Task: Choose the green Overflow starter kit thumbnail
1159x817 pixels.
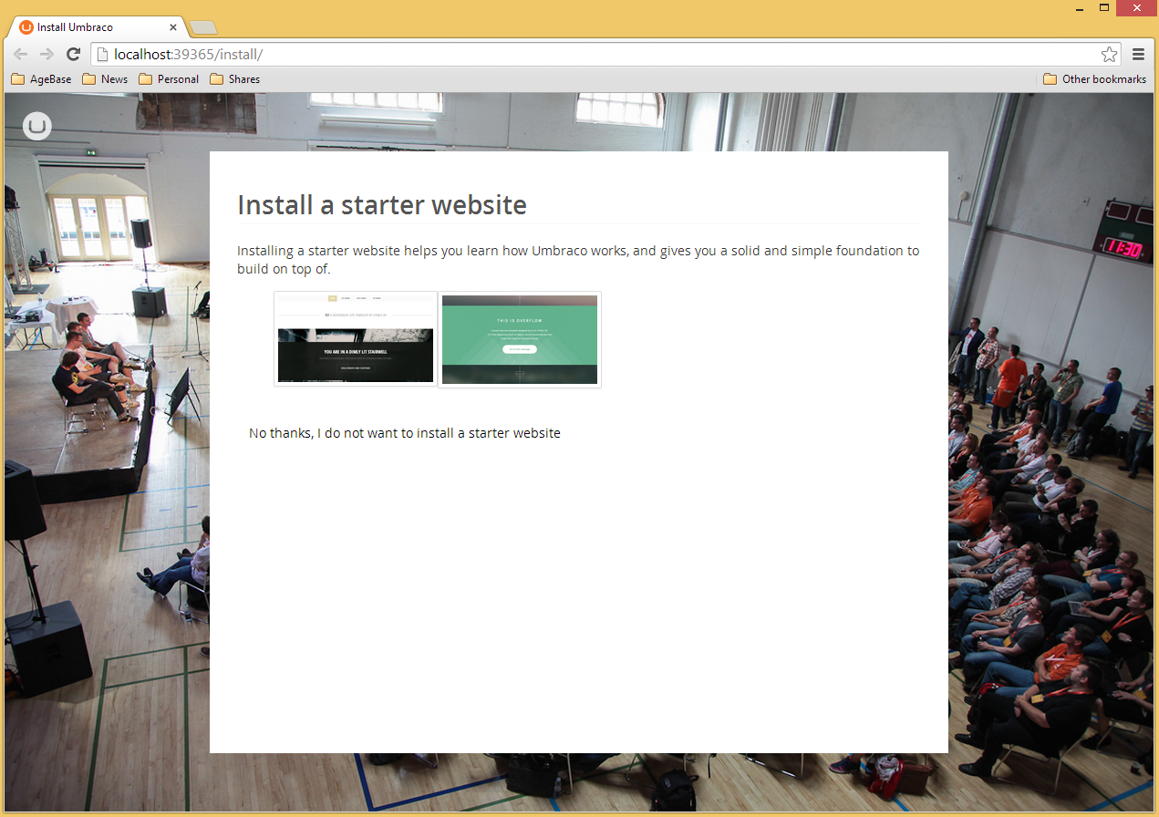Action: (520, 339)
